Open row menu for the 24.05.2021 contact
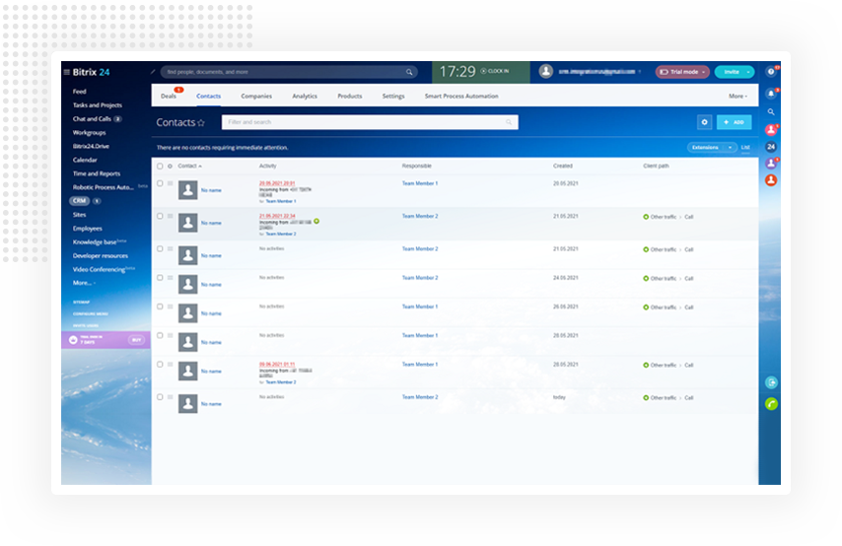Screen dimensions: 842x546 pos(171,278)
